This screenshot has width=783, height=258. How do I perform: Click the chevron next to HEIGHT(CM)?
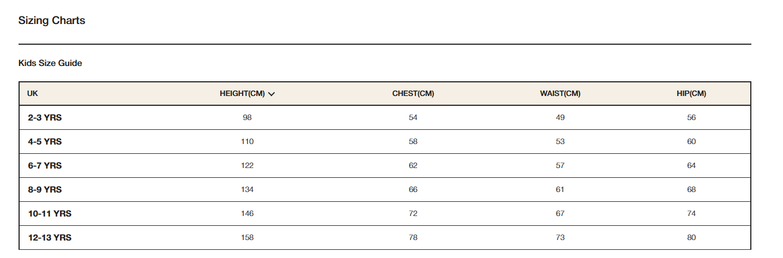[272, 94]
